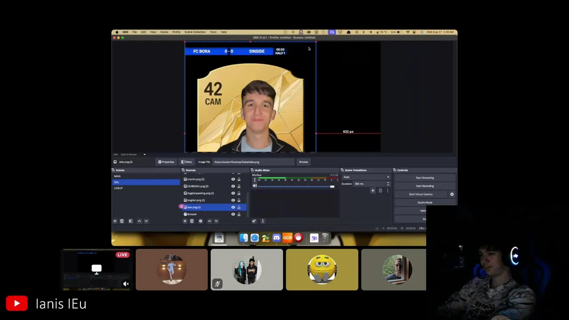
Task: Open OCR app in the Dock
Action: (x=287, y=238)
